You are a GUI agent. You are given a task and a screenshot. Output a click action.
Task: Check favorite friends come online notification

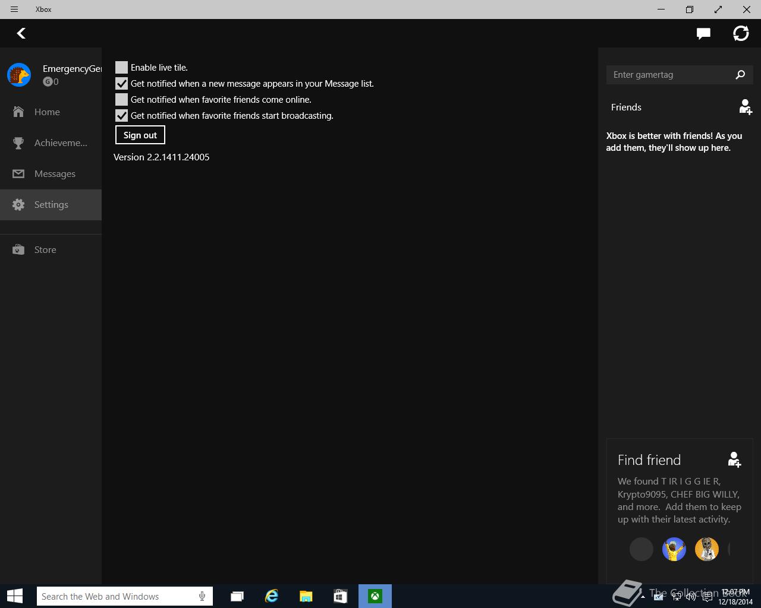[x=121, y=100]
